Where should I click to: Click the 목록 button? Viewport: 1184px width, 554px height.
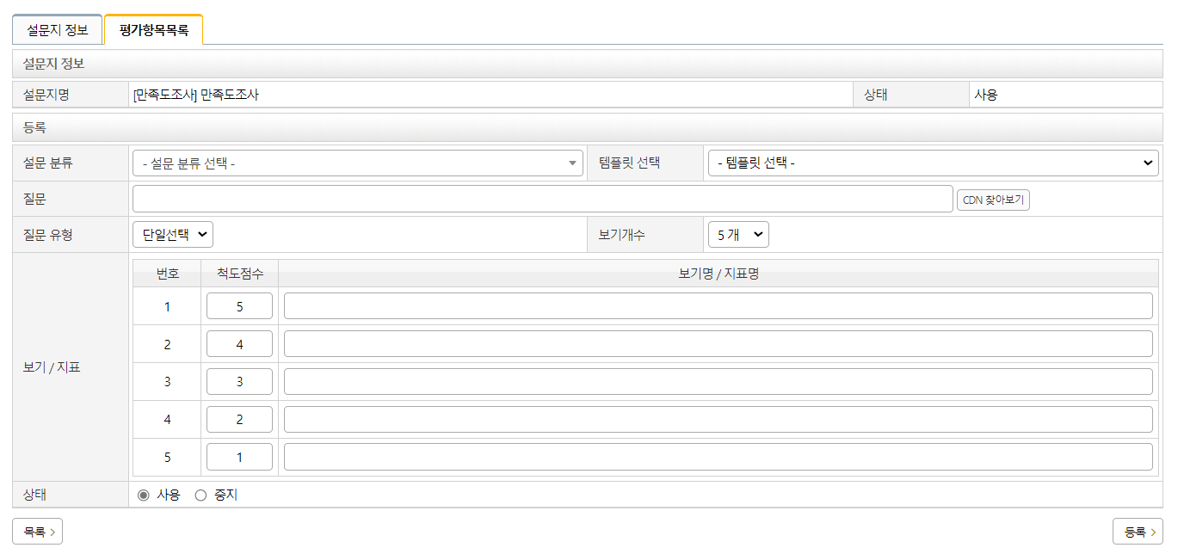37,532
